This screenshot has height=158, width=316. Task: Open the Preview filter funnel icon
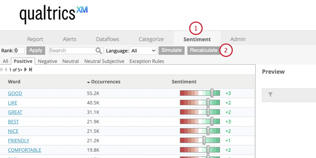(270, 95)
